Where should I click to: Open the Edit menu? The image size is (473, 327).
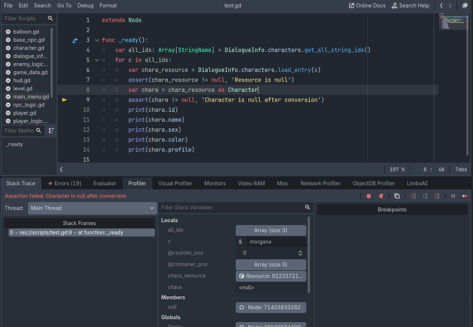pyautogui.click(x=23, y=5)
